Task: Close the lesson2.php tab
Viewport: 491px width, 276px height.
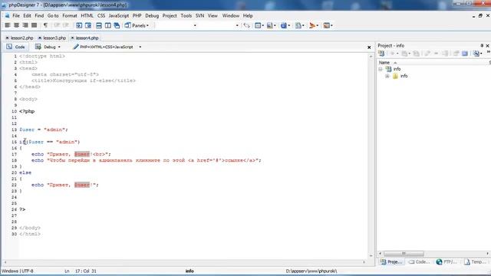Action: point(7,38)
